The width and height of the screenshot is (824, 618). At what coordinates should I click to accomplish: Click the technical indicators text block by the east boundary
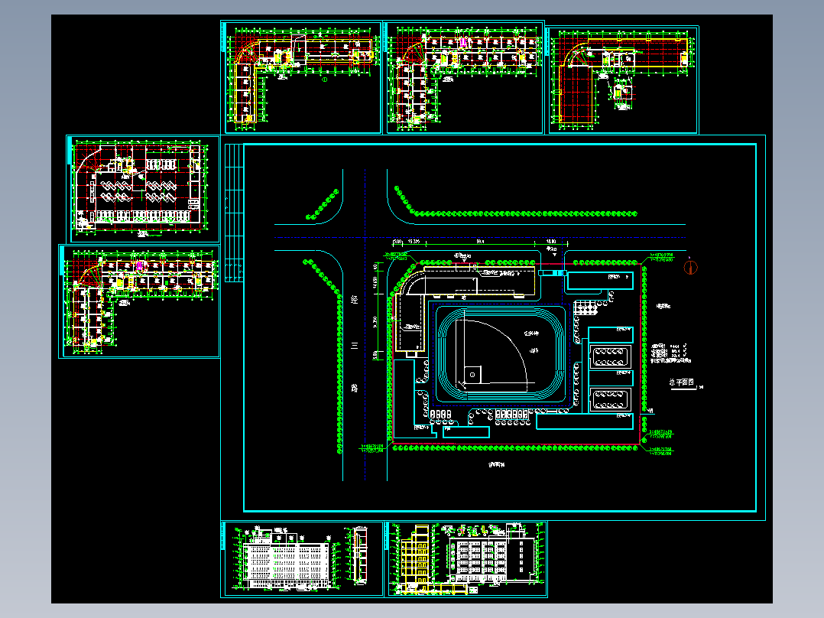[x=671, y=354]
